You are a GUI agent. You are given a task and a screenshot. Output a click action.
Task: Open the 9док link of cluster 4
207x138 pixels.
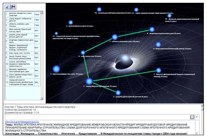[36, 30]
